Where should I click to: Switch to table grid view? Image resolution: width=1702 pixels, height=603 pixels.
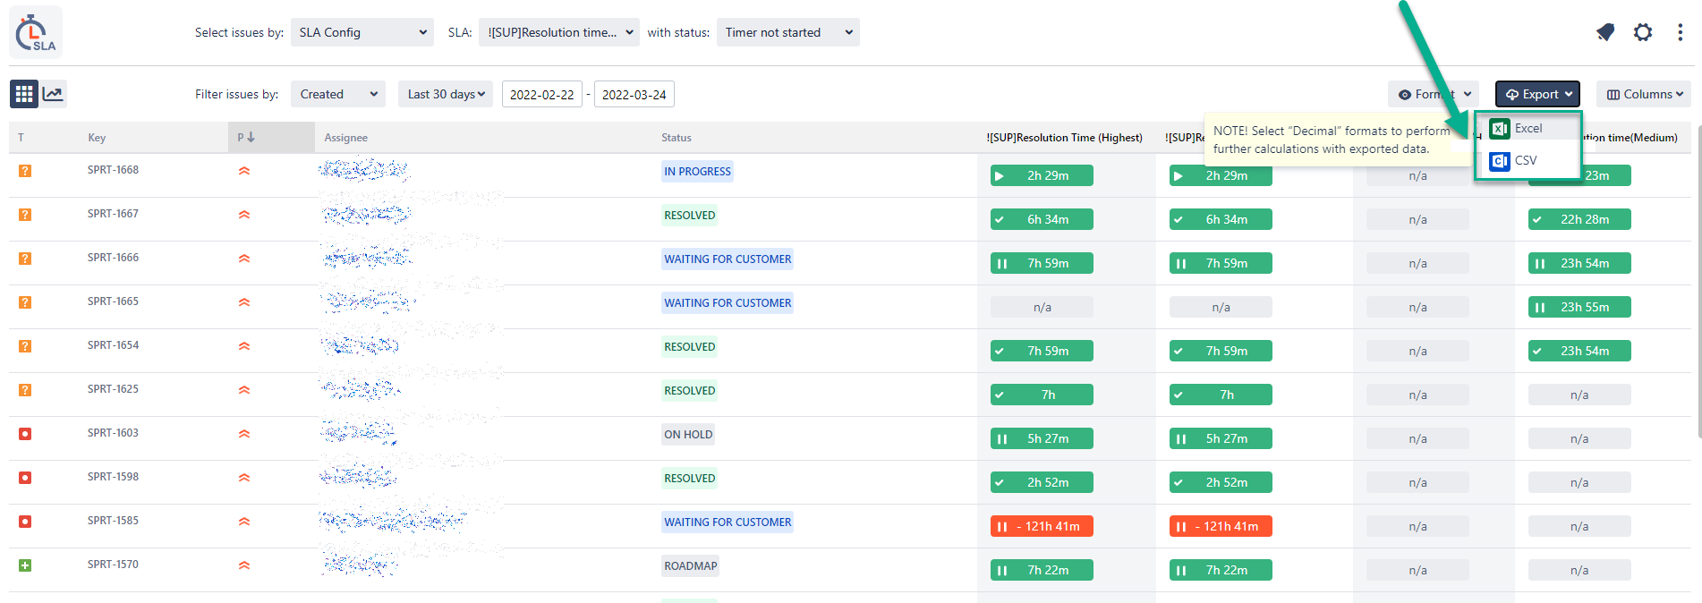[24, 93]
